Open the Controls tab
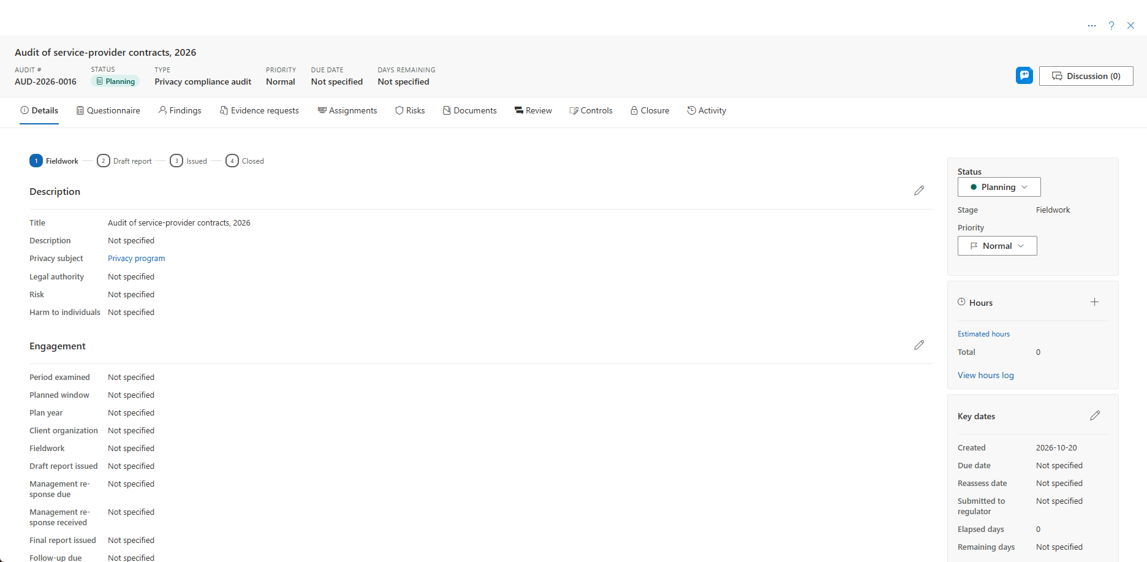1147x562 pixels. (591, 111)
